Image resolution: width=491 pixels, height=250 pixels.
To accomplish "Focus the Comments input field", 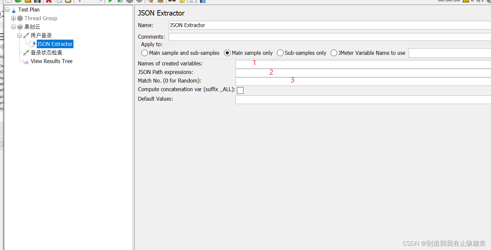I will pos(330,37).
